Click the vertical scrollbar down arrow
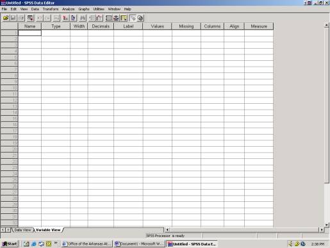This screenshot has width=330, height=248. (326, 225)
